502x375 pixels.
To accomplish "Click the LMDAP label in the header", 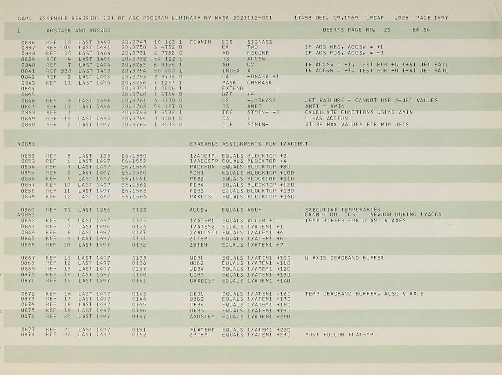I will [375, 18].
